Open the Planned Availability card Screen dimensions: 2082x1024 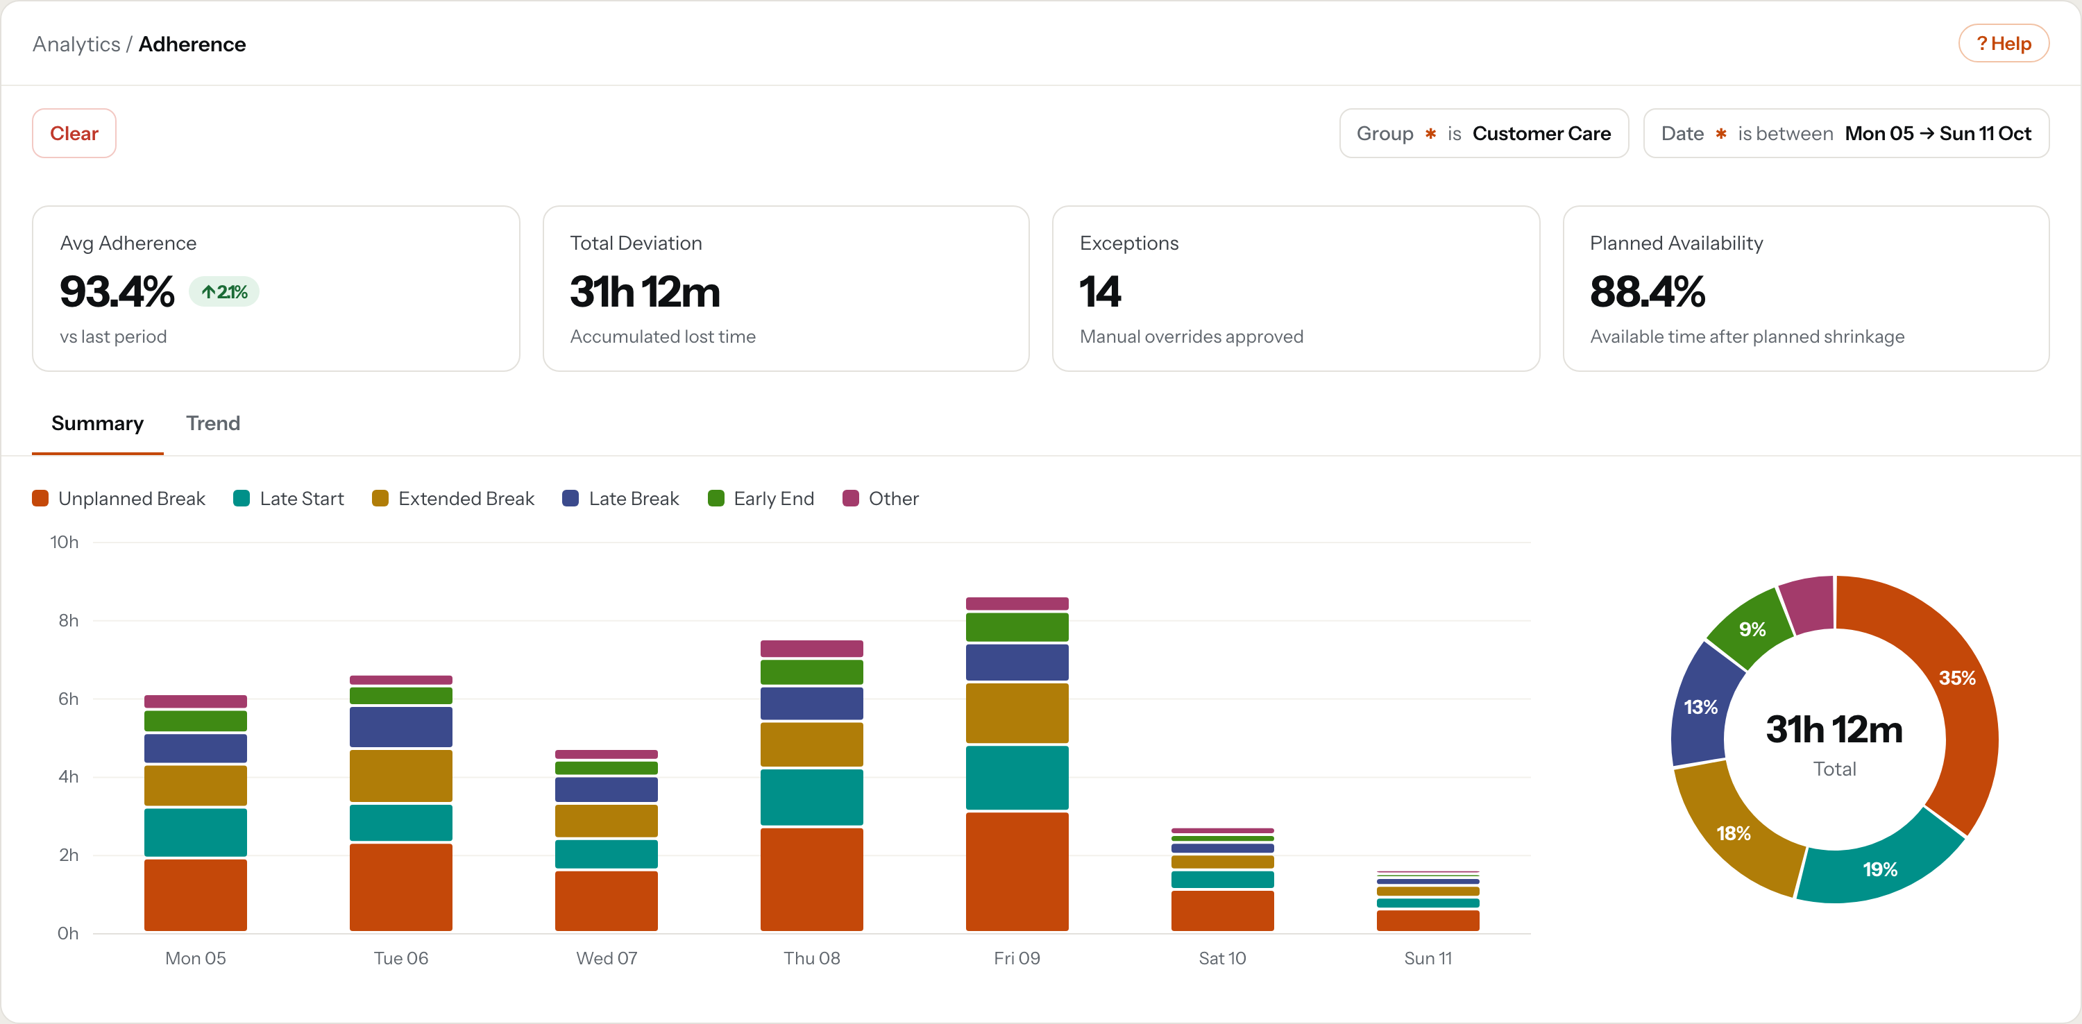click(x=1806, y=289)
